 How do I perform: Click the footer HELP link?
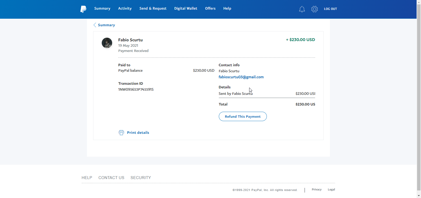[x=87, y=178]
